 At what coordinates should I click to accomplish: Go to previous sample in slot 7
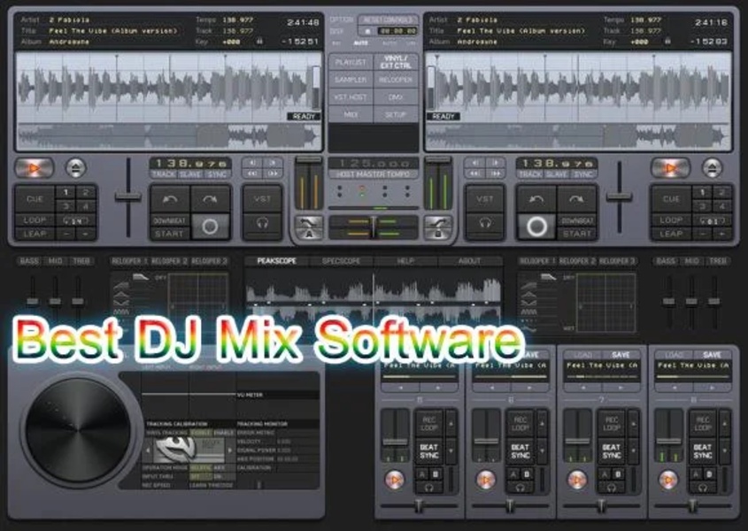[x=583, y=388]
